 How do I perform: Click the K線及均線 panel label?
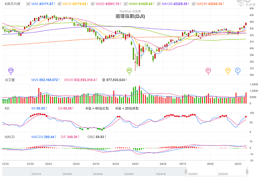point(12,4)
